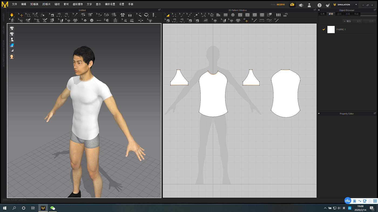
Task: Toggle avatar display in the 3D viewport
Action: (x=12, y=40)
